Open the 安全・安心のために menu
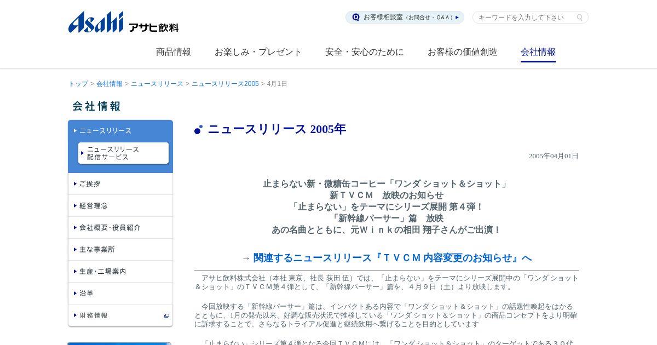The image size is (657, 345). coord(364,52)
